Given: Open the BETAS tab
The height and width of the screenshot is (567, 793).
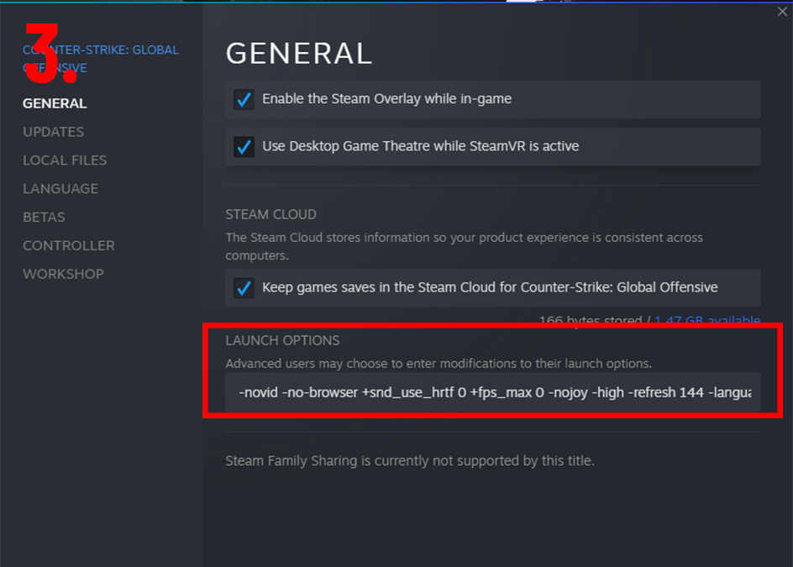Looking at the screenshot, I should (44, 217).
